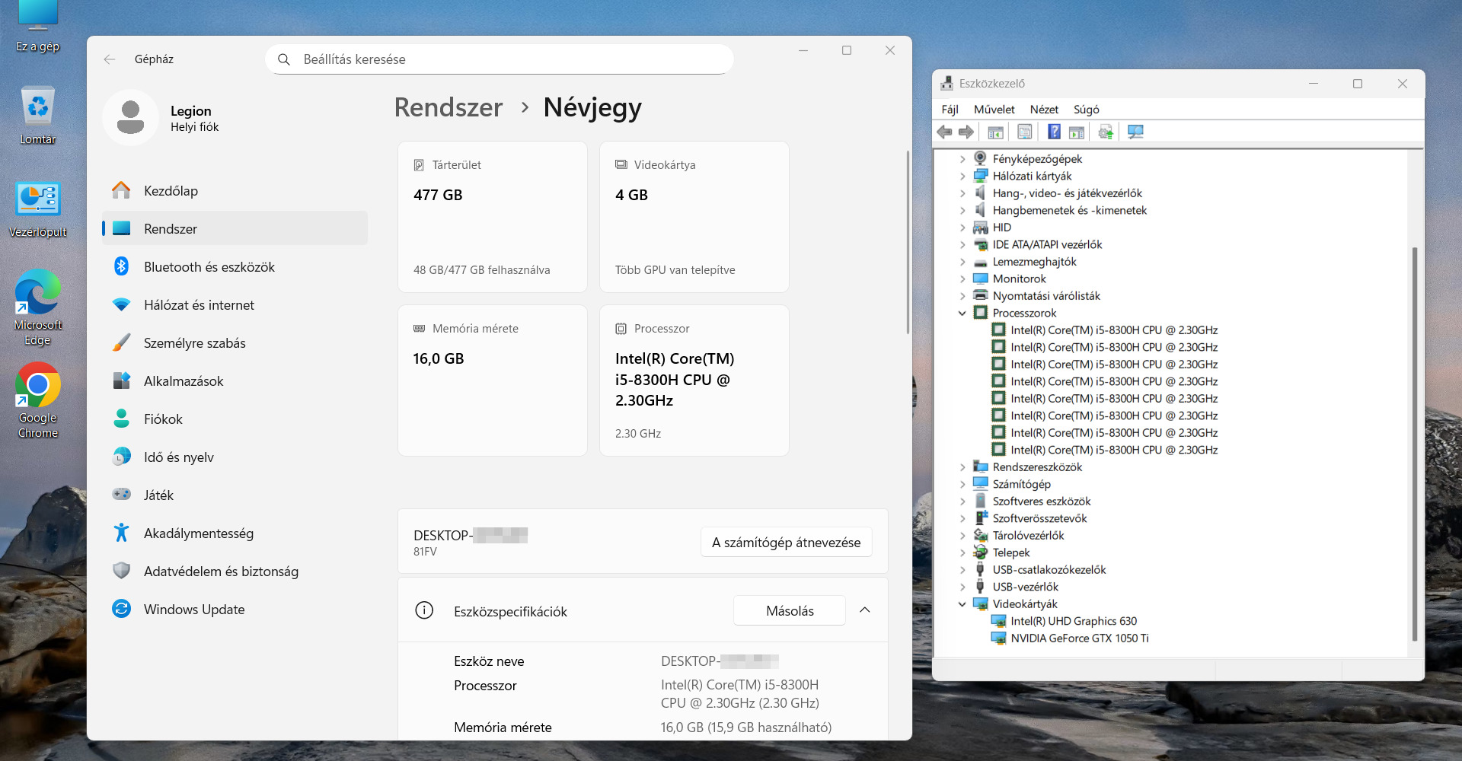Screen dimensions: 1462x761
Task: Click A számítógép átnevezése button
Action: 786,543
